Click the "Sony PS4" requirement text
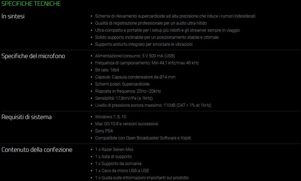301x181 pixels. (x=104, y=131)
